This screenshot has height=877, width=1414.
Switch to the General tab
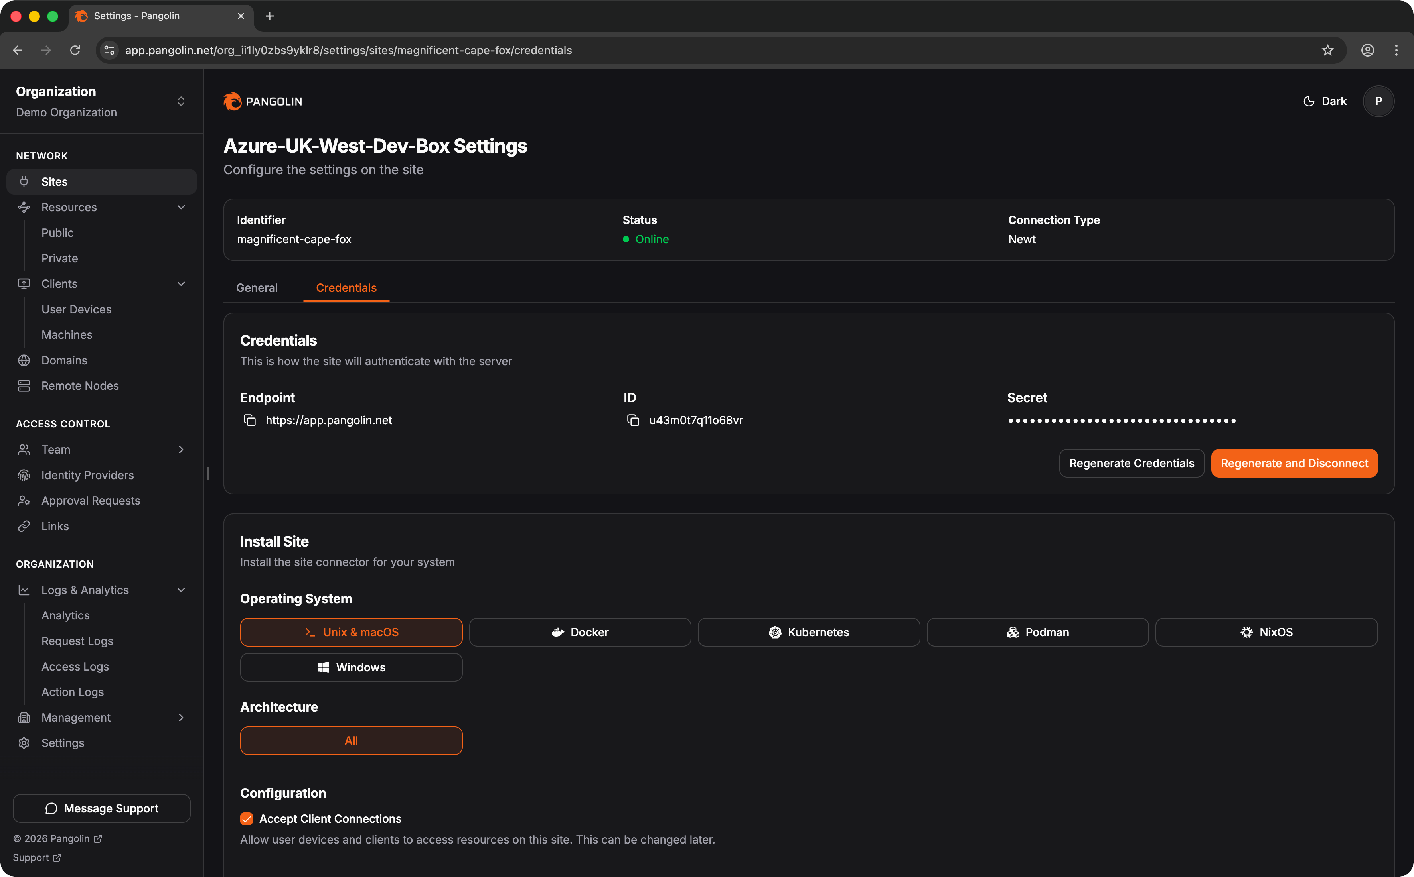click(257, 288)
